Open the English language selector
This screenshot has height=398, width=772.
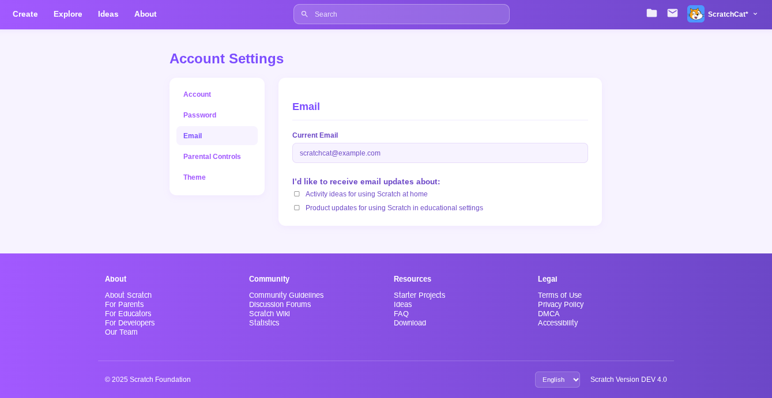557,380
